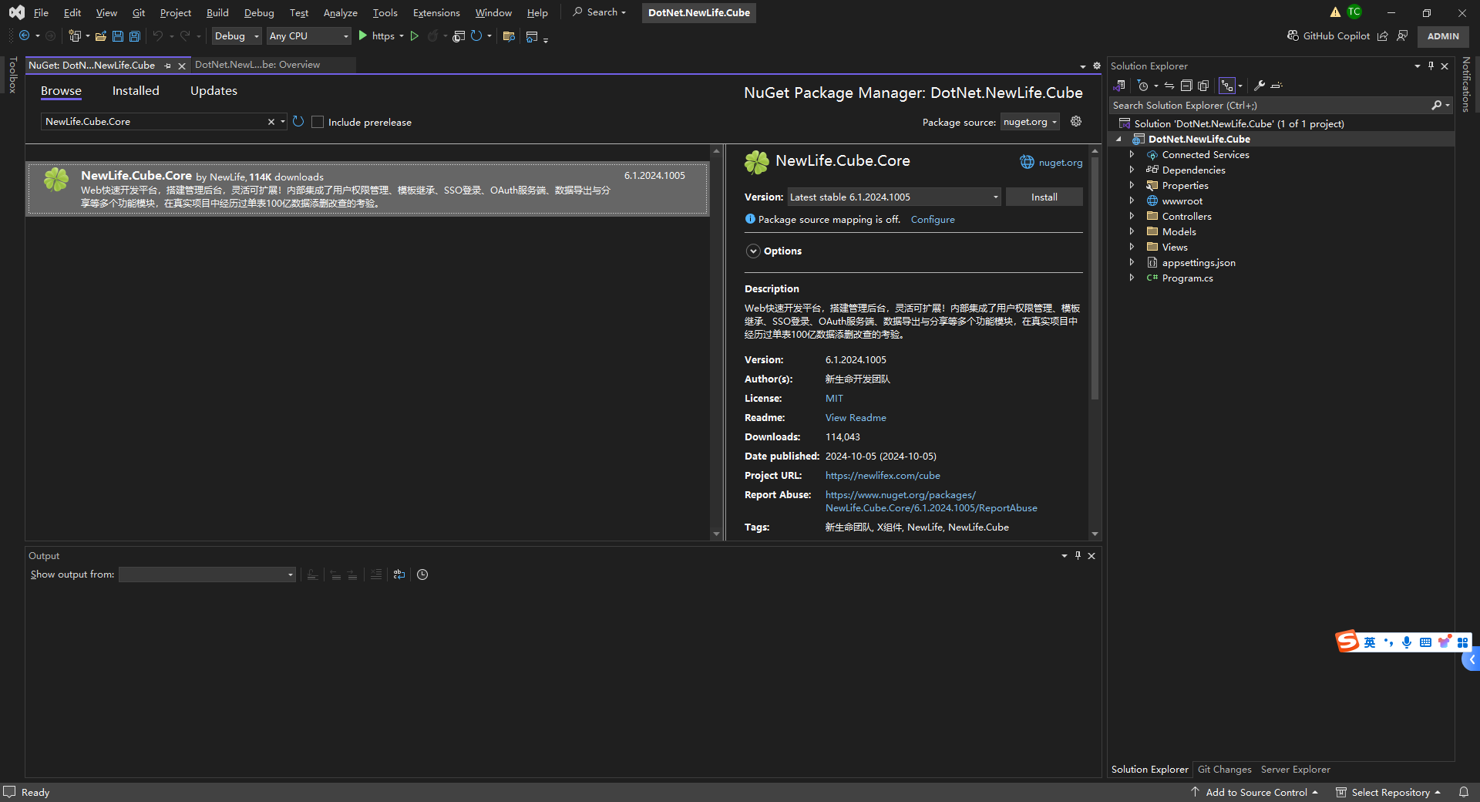Click the Install button
The width and height of the screenshot is (1480, 802).
[1044, 197]
